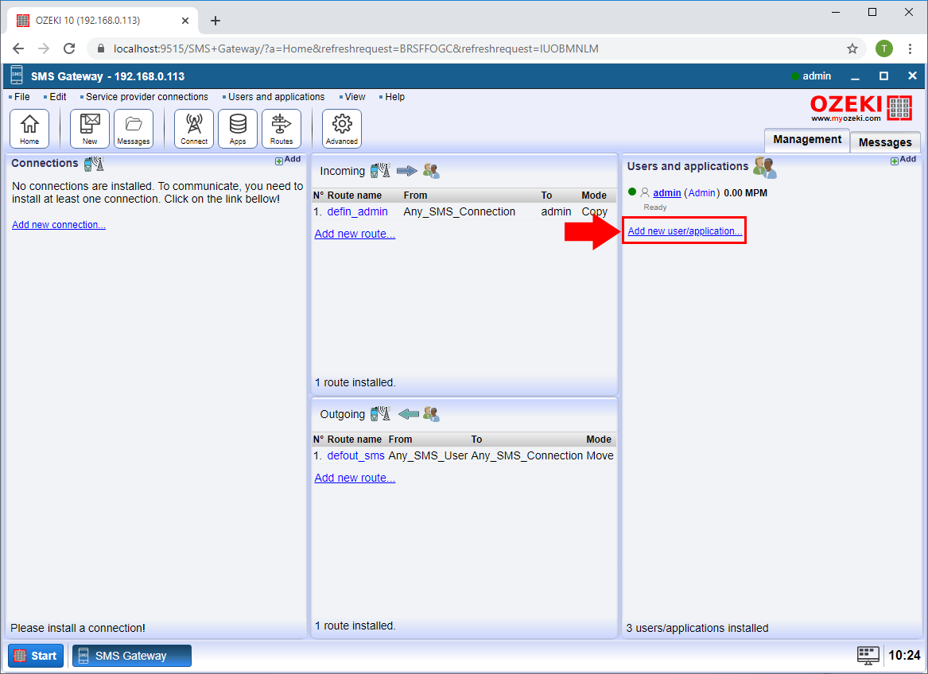Click the 0.00 MPM value
The height and width of the screenshot is (674, 928).
click(746, 193)
